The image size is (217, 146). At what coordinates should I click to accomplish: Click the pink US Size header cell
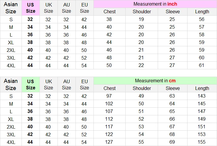point(31,8)
